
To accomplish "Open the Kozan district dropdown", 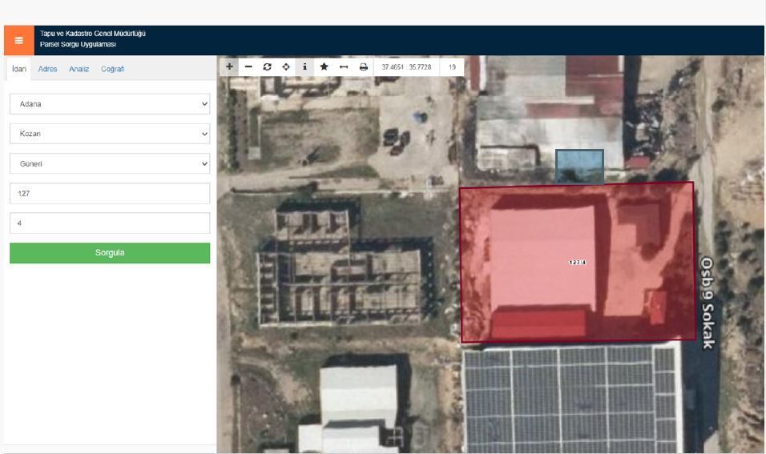I will tap(110, 134).
